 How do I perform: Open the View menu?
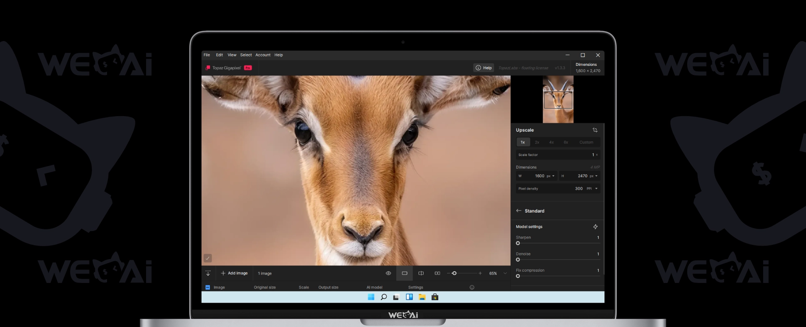pos(232,55)
